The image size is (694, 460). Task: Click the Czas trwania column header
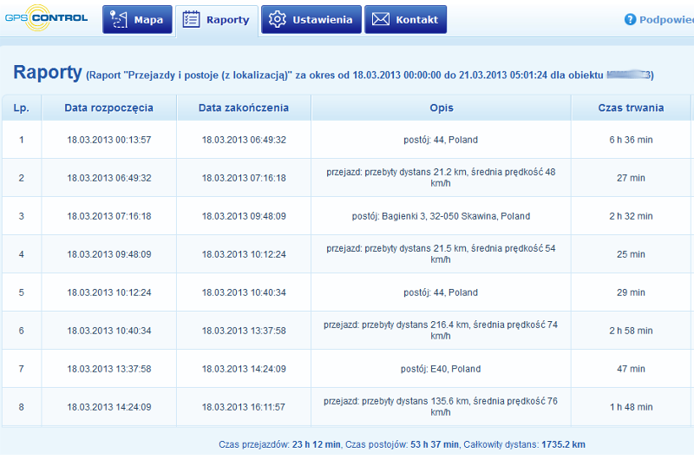(631, 108)
